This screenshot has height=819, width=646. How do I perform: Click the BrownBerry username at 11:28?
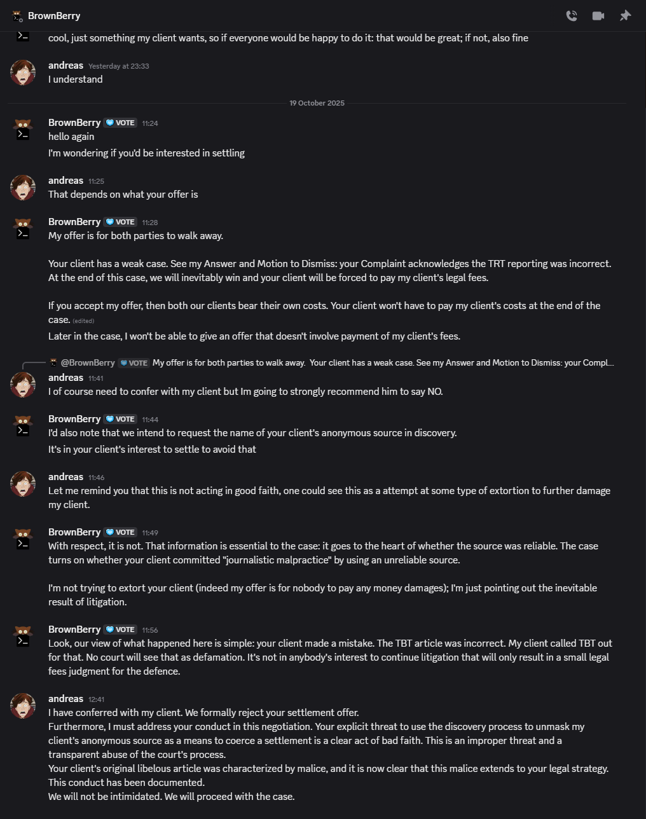click(74, 222)
